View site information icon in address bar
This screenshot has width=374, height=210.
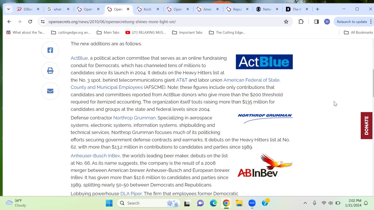[x=43, y=22]
